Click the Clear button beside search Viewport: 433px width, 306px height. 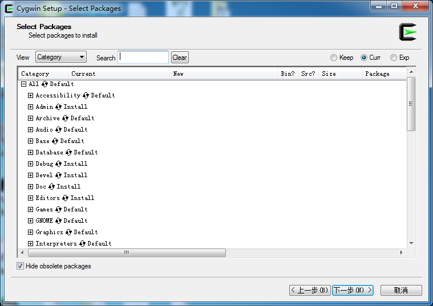pos(180,58)
